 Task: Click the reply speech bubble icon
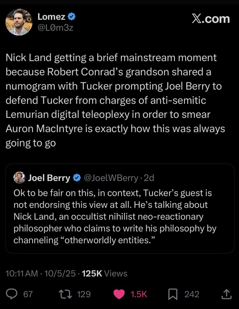(x=12, y=294)
